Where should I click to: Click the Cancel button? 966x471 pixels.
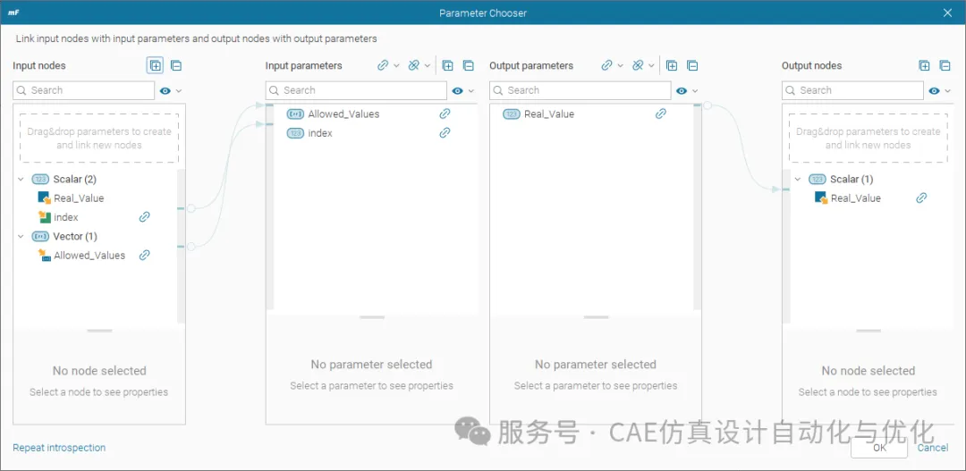click(x=933, y=448)
